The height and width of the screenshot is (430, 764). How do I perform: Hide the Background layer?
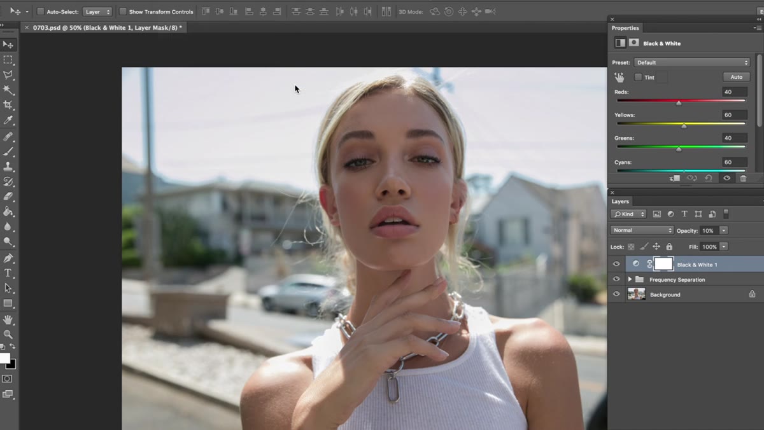point(616,295)
